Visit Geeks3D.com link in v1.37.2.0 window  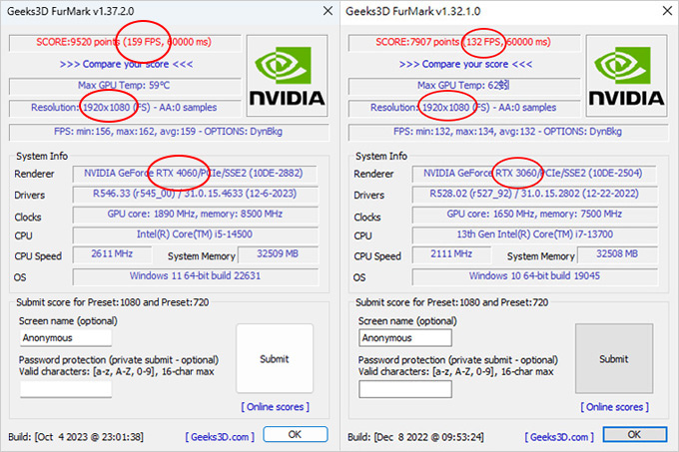click(x=220, y=437)
